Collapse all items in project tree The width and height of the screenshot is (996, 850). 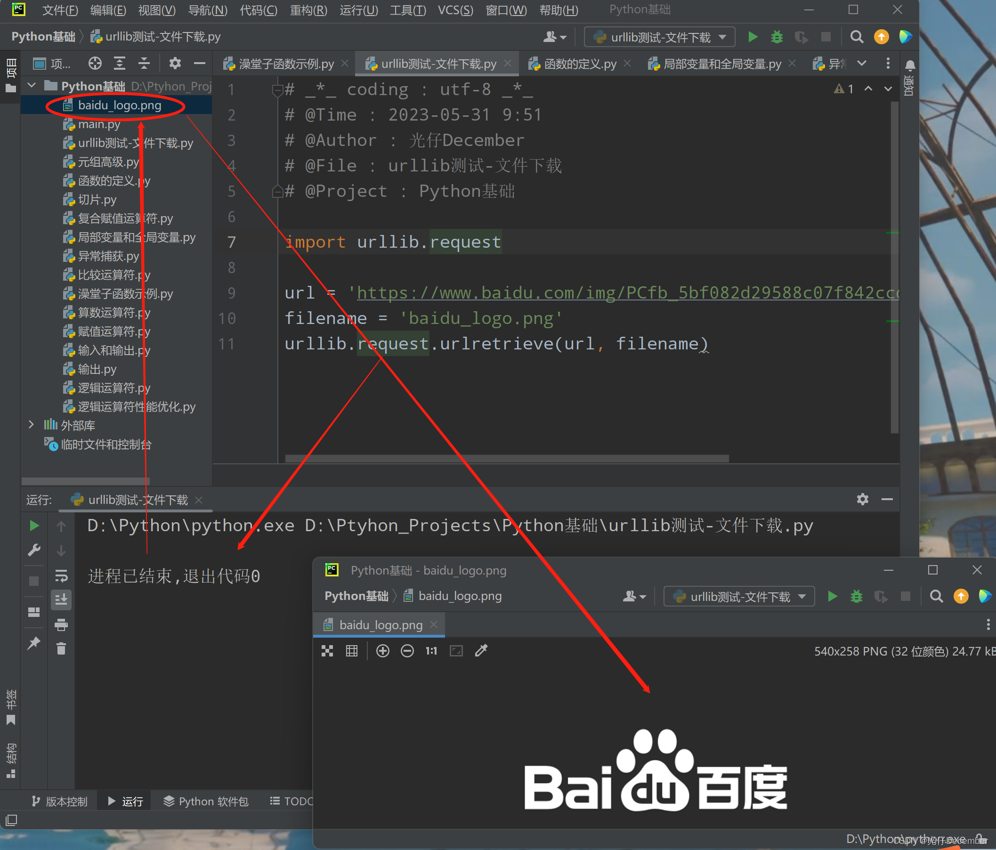144,63
